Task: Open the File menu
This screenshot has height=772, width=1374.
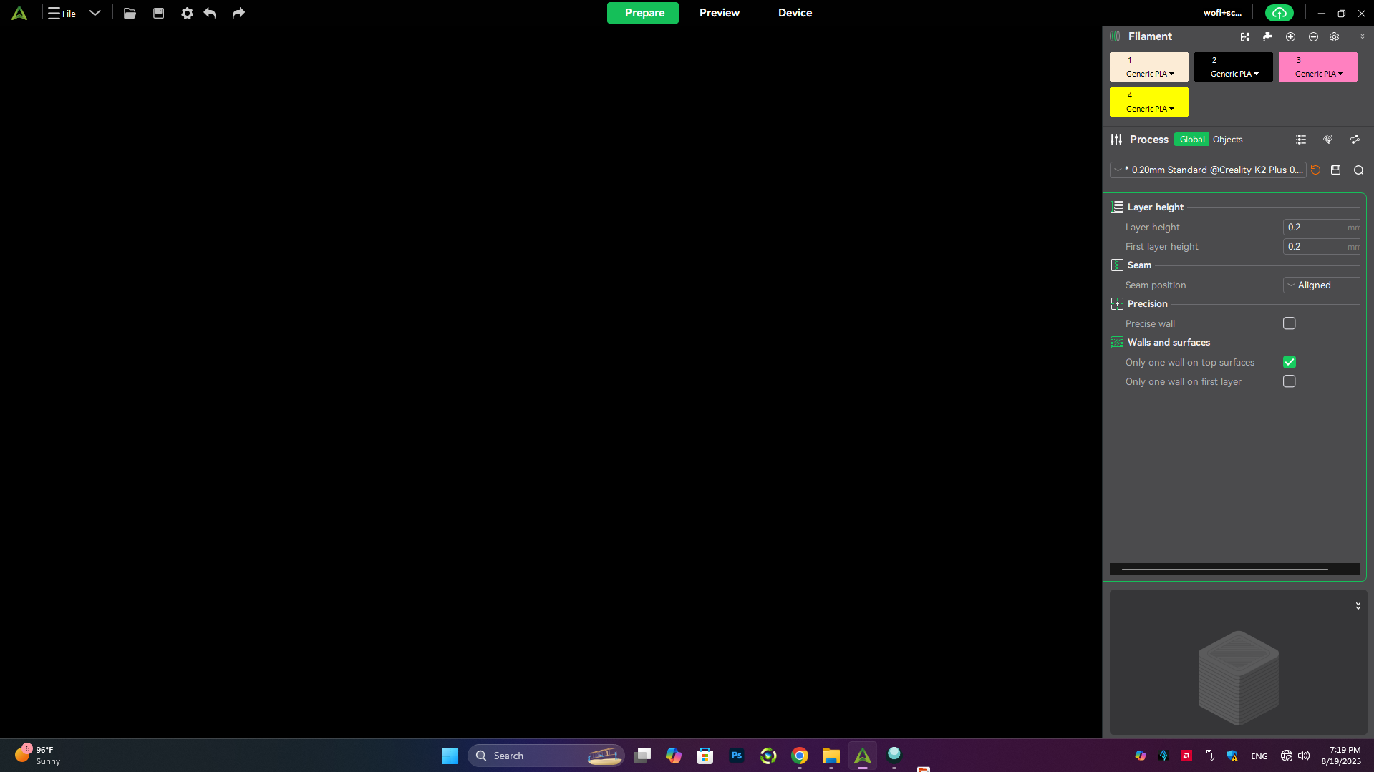Action: (x=62, y=13)
